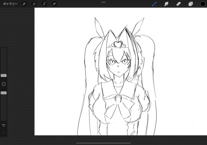The image size is (207, 145).
Task: Open the Actions wrench menu
Action: (x=24, y=4)
